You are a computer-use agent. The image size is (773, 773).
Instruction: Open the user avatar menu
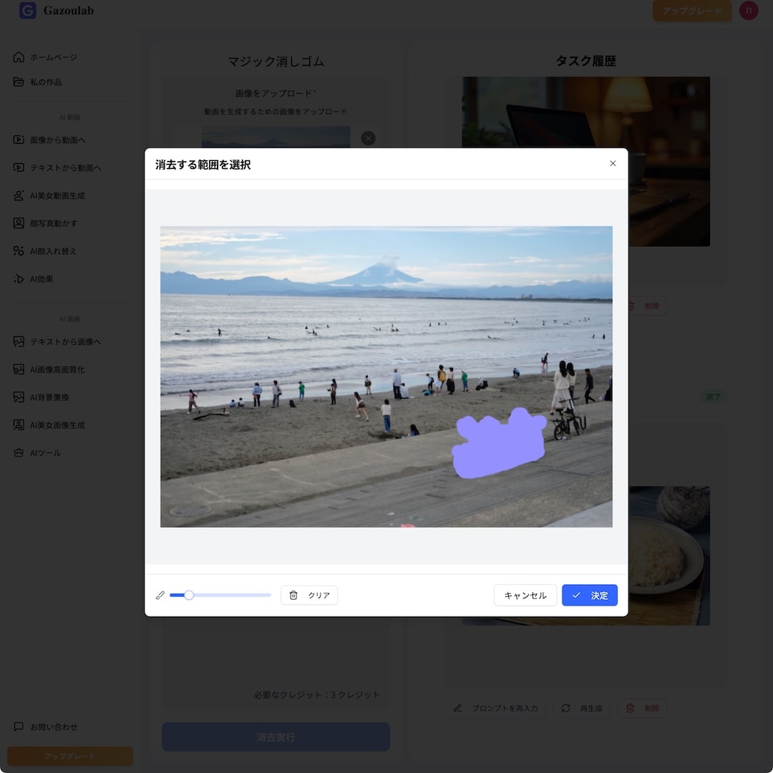[749, 11]
